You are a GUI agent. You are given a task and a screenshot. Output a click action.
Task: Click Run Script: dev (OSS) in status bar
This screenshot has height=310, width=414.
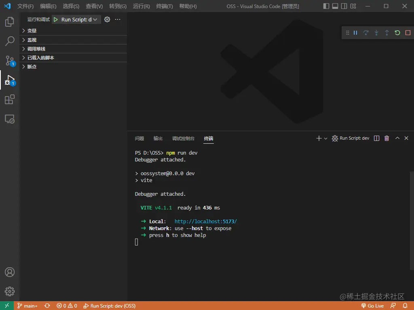(109, 306)
